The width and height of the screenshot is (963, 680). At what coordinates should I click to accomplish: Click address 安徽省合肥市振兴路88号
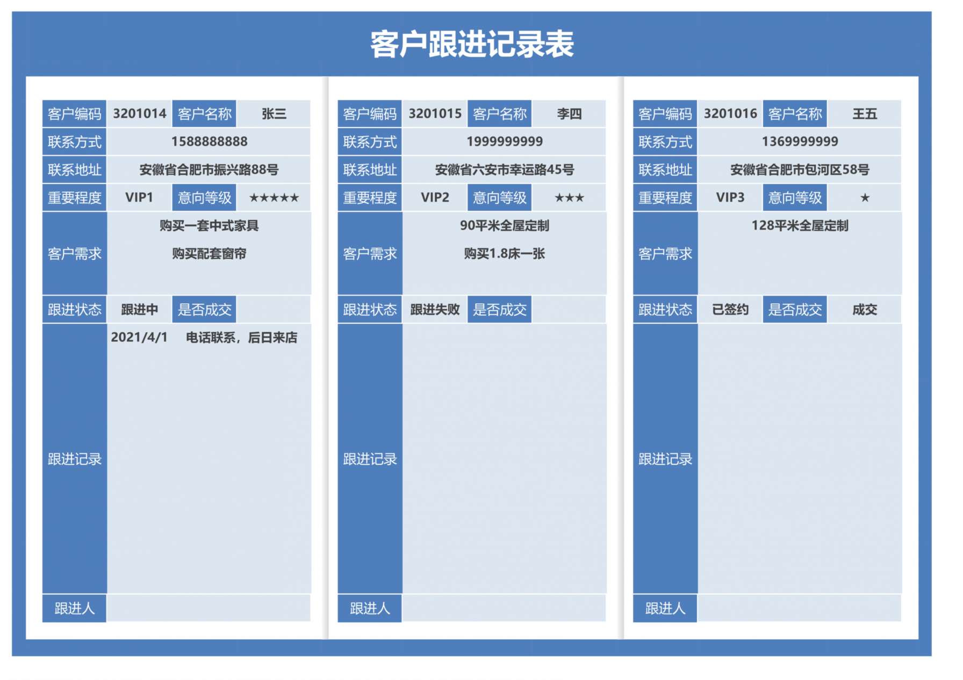coord(209,170)
